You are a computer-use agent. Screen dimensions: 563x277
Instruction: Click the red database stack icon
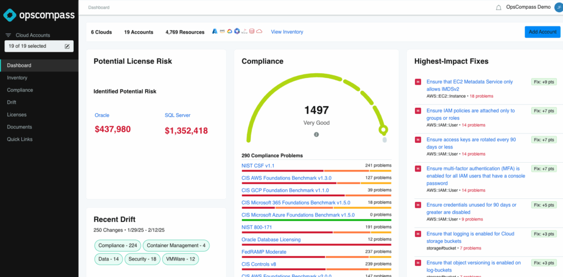coord(252,31)
